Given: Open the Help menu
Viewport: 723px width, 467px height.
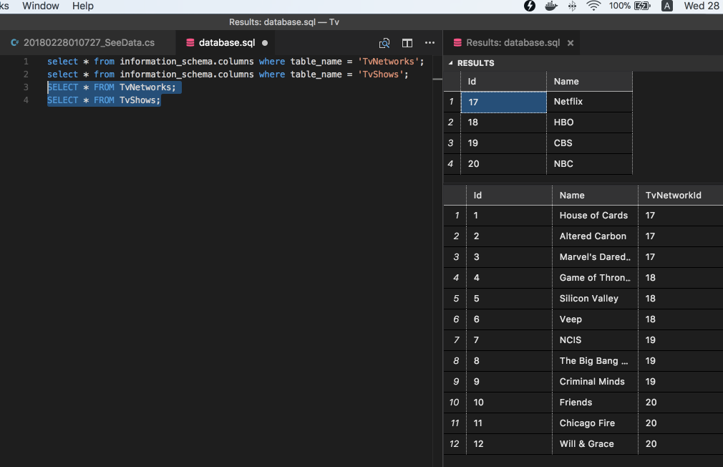Looking at the screenshot, I should tap(83, 6).
